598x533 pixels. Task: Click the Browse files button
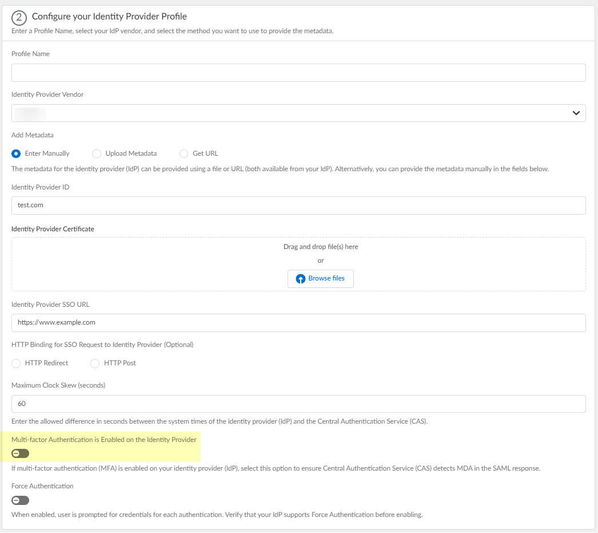(x=320, y=279)
